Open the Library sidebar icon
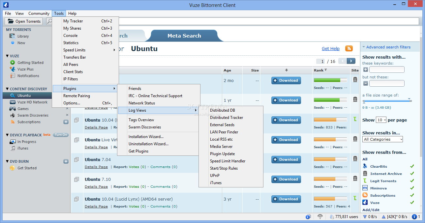The image size is (425, 223). click(x=12, y=36)
